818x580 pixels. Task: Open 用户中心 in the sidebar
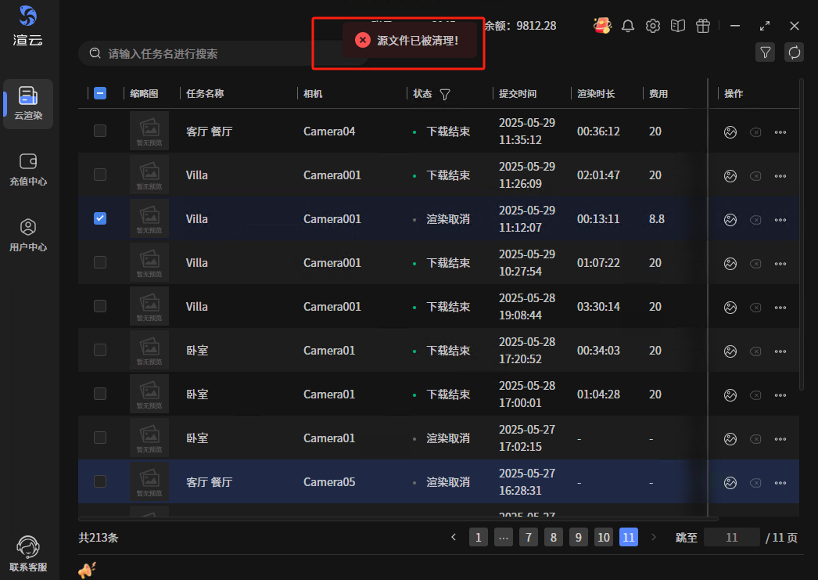(28, 235)
